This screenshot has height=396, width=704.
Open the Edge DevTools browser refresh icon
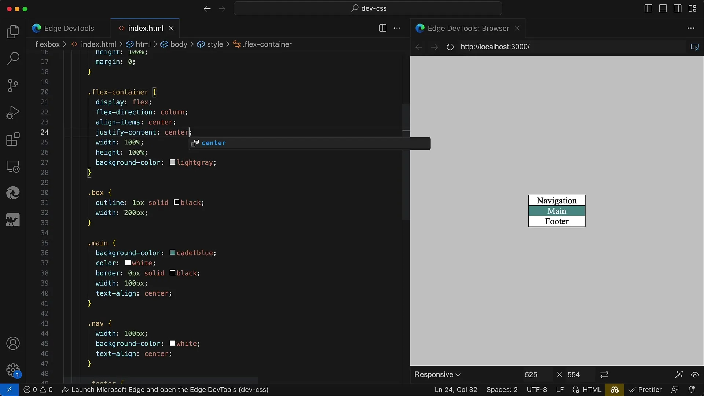(450, 47)
